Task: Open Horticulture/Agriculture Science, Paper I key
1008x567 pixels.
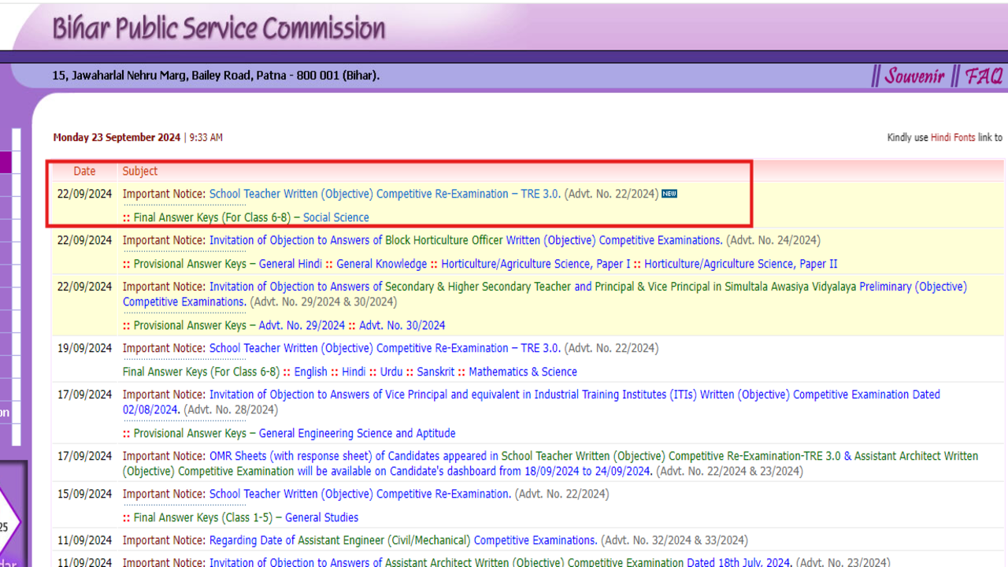Action: (x=535, y=264)
